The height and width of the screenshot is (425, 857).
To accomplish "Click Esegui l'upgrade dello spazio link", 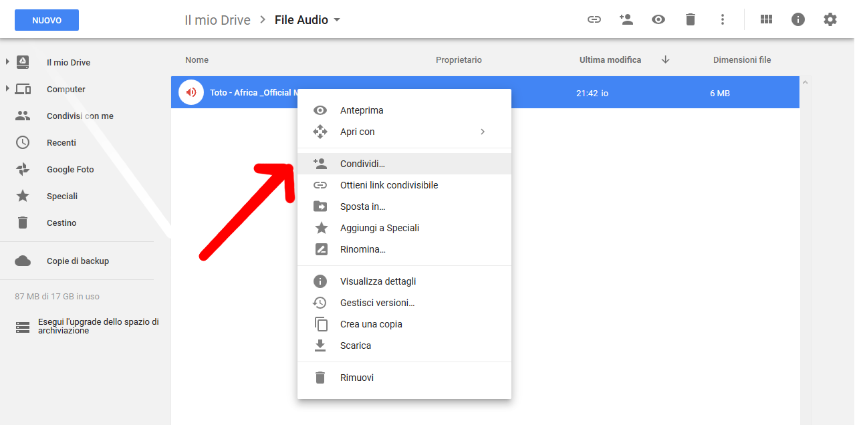I will (98, 326).
